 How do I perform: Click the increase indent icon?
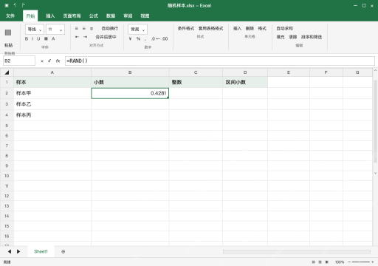point(85,37)
